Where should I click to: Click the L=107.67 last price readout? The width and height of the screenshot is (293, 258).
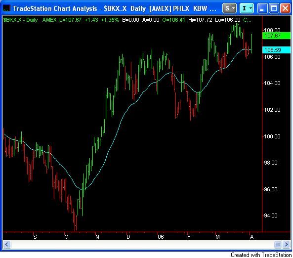coord(70,20)
